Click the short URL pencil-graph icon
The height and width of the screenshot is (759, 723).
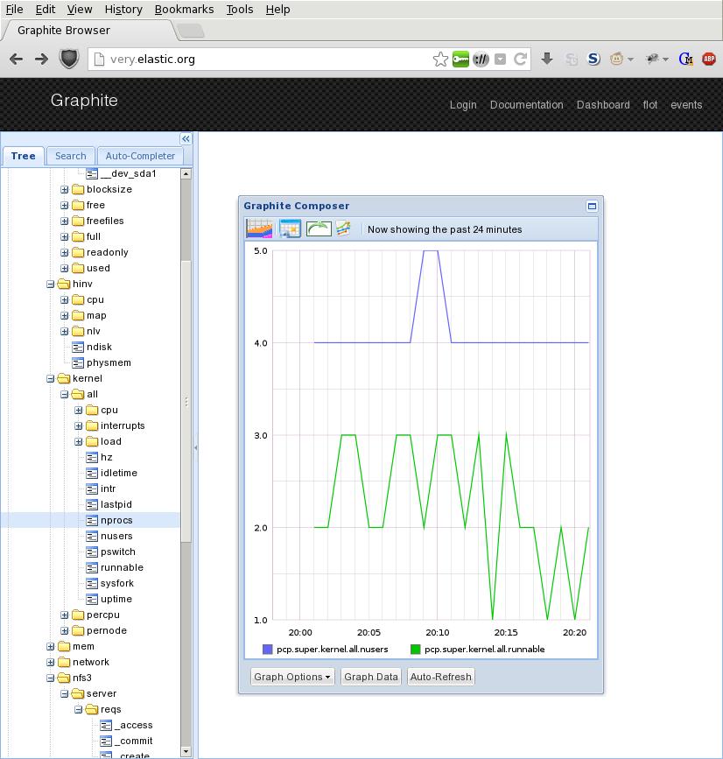pos(343,228)
